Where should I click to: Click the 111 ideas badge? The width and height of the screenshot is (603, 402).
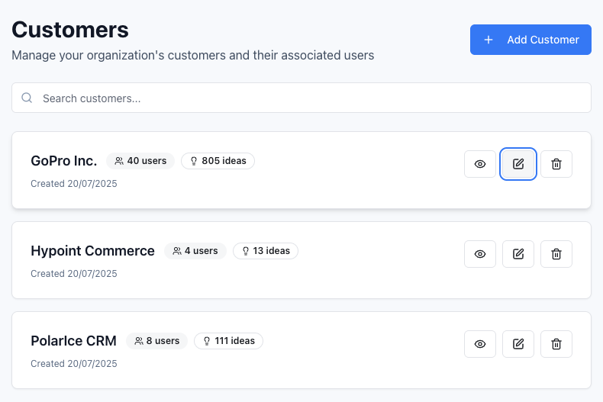click(x=228, y=341)
